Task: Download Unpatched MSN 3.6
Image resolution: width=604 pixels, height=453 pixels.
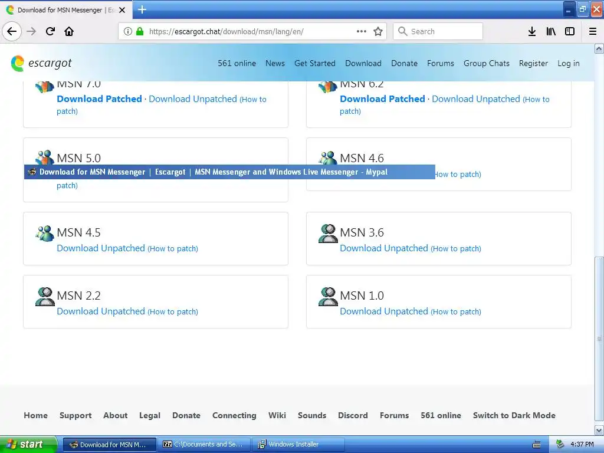Action: [384, 248]
